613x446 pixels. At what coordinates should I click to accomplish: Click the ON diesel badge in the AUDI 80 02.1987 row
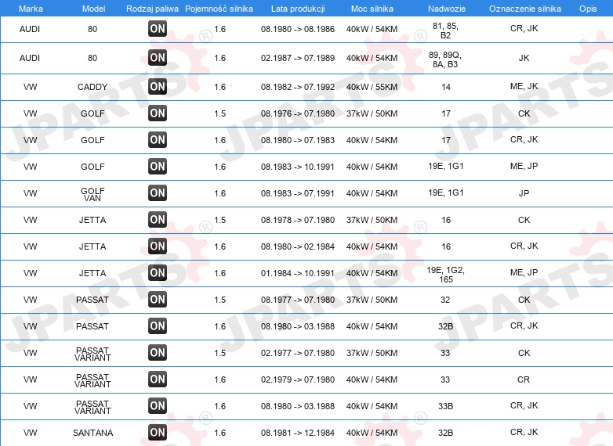point(158,57)
